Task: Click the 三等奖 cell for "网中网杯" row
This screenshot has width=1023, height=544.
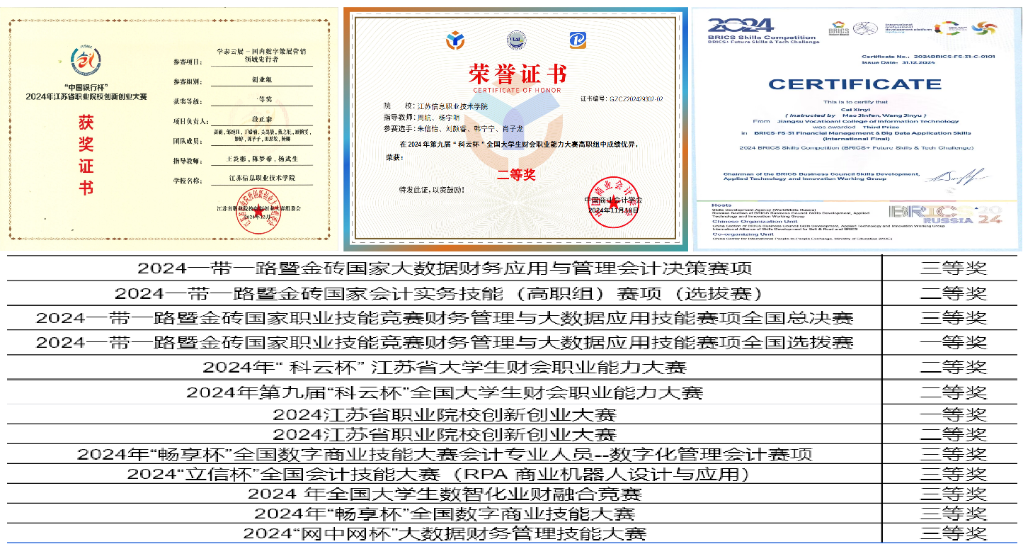Action: pyautogui.click(x=953, y=533)
